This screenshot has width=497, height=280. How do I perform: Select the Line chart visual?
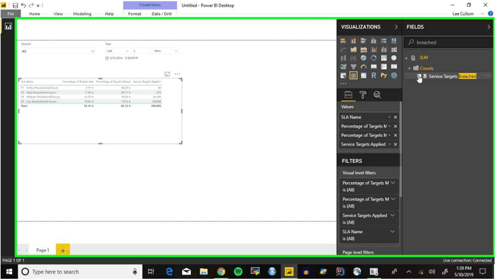click(x=343, y=49)
